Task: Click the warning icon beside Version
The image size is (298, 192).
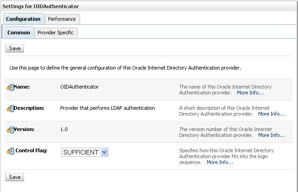Action: click(10, 130)
